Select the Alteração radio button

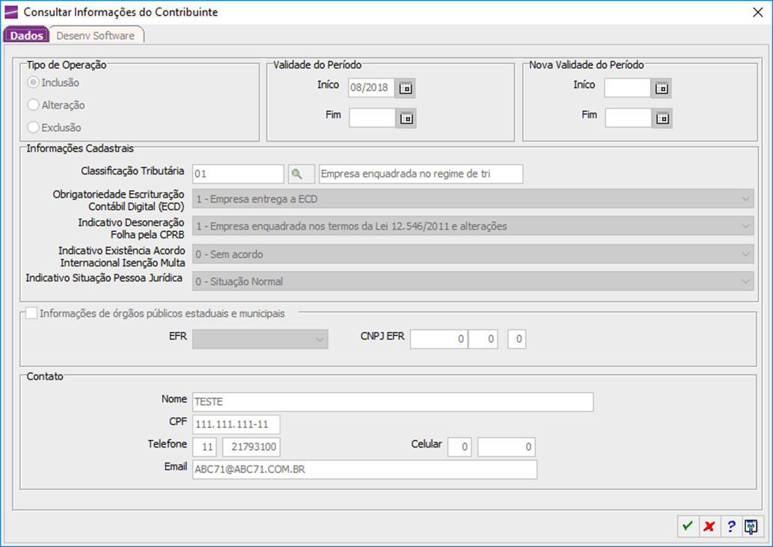click(33, 105)
